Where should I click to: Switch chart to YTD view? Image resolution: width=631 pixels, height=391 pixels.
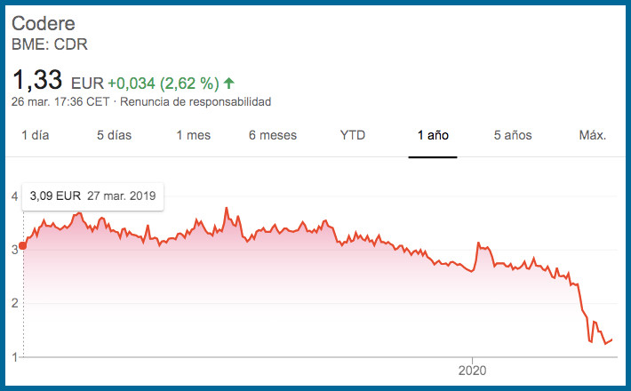click(x=353, y=135)
